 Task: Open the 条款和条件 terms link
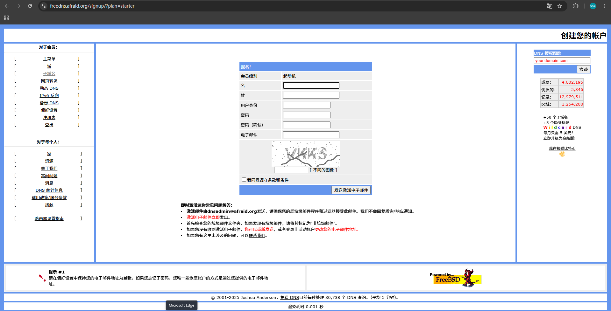coord(278,180)
